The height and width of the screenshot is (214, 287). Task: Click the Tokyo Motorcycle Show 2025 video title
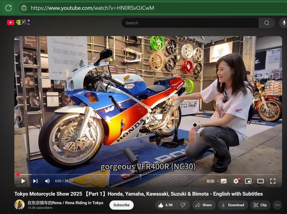[x=139, y=194]
